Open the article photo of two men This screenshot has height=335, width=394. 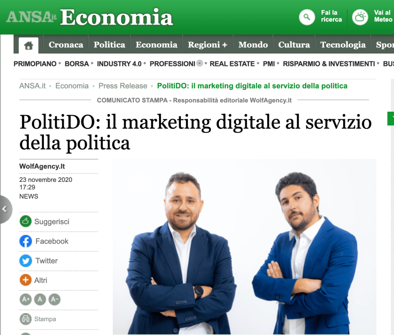(244, 247)
